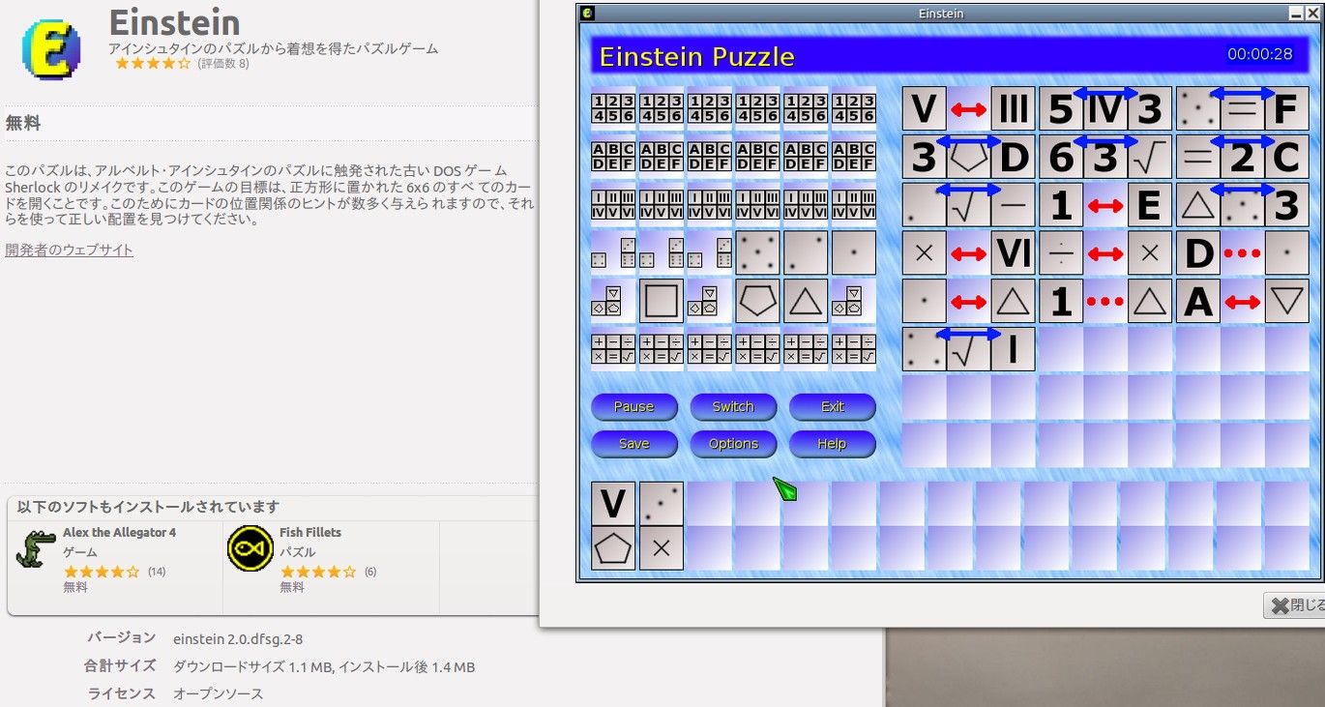Image resolution: width=1325 pixels, height=707 pixels.
Task: Click the I tile in the last horizontal hint
Action: 1014,349
